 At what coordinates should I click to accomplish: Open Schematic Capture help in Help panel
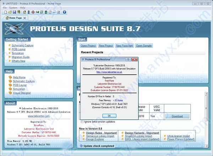click(x=24, y=81)
